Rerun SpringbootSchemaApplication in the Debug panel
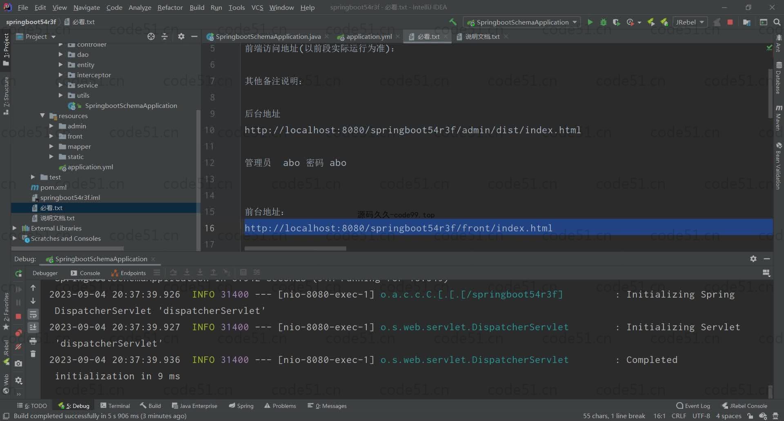 18,273
